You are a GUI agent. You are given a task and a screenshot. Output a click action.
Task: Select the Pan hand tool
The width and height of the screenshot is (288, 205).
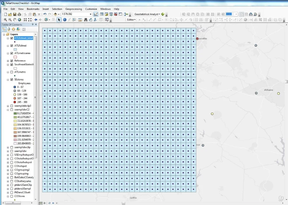[x=15, y=20]
